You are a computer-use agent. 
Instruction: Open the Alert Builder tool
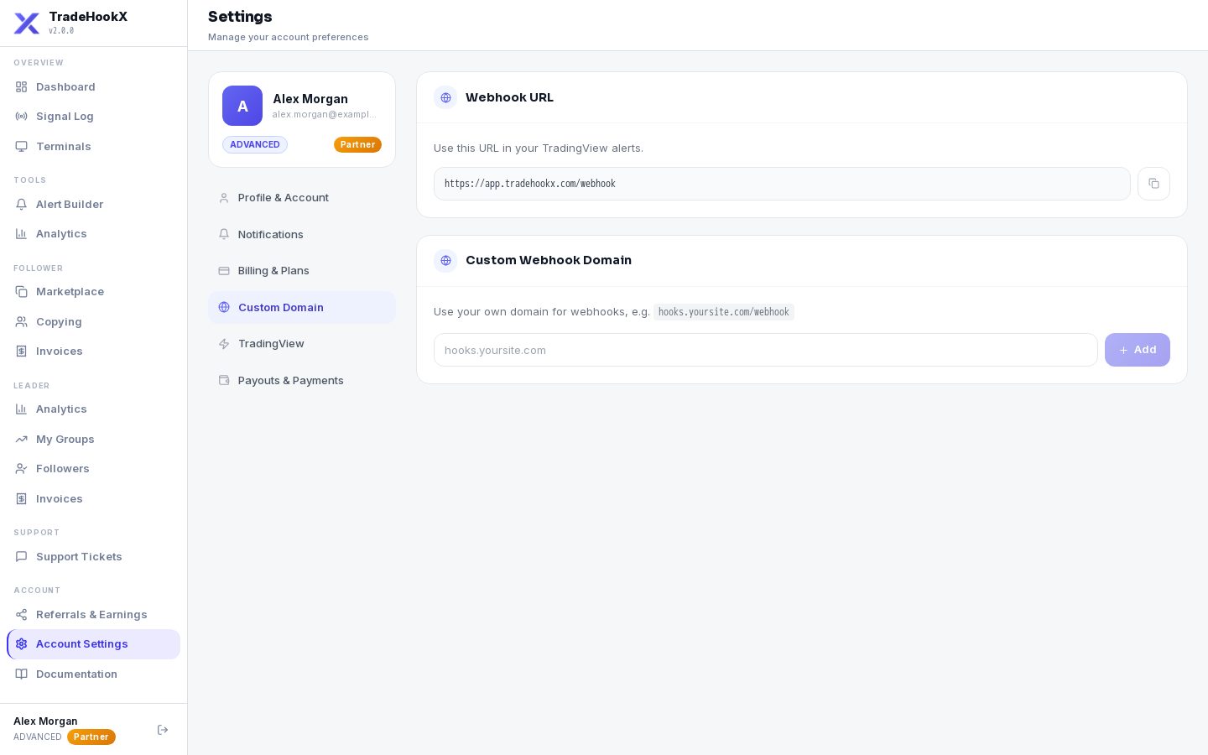[93, 205]
